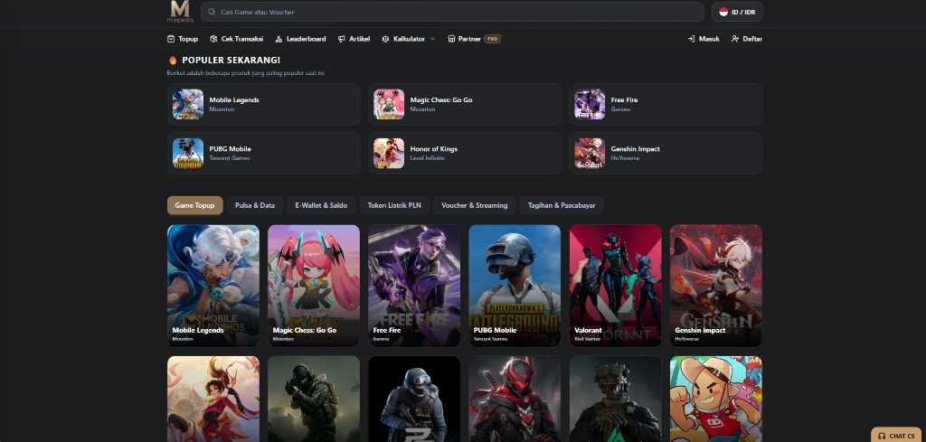
Task: Open the Partner PRO page
Action: tap(474, 39)
